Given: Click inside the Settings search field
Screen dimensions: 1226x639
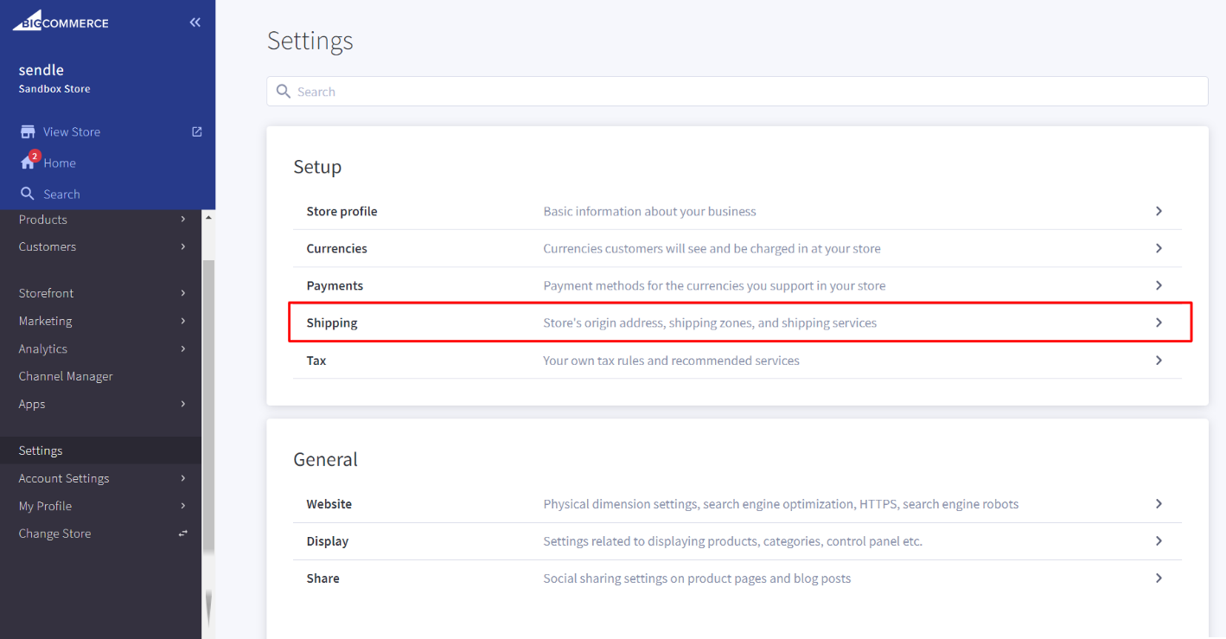Looking at the screenshot, I should pos(605,91).
